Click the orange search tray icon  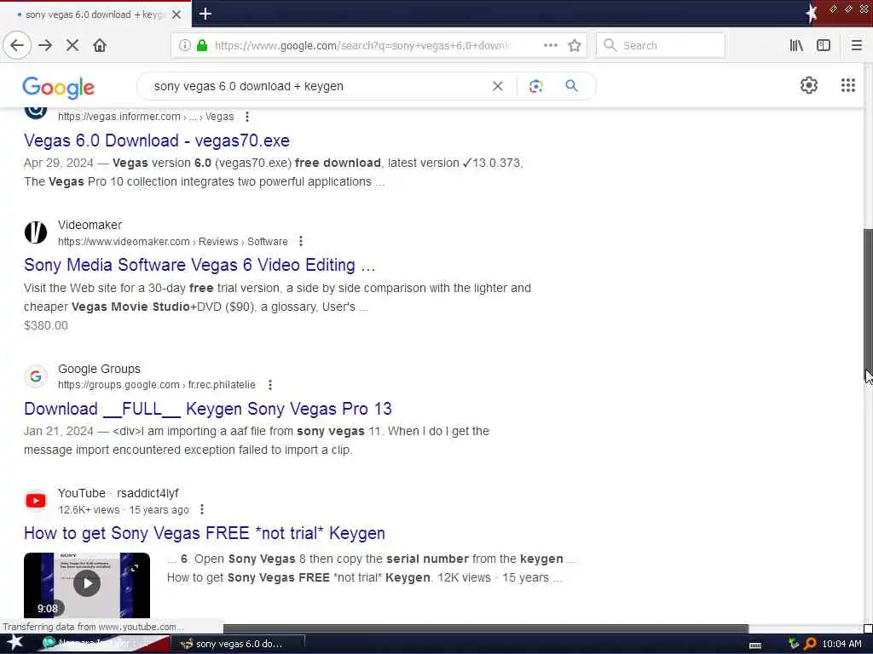(811, 644)
